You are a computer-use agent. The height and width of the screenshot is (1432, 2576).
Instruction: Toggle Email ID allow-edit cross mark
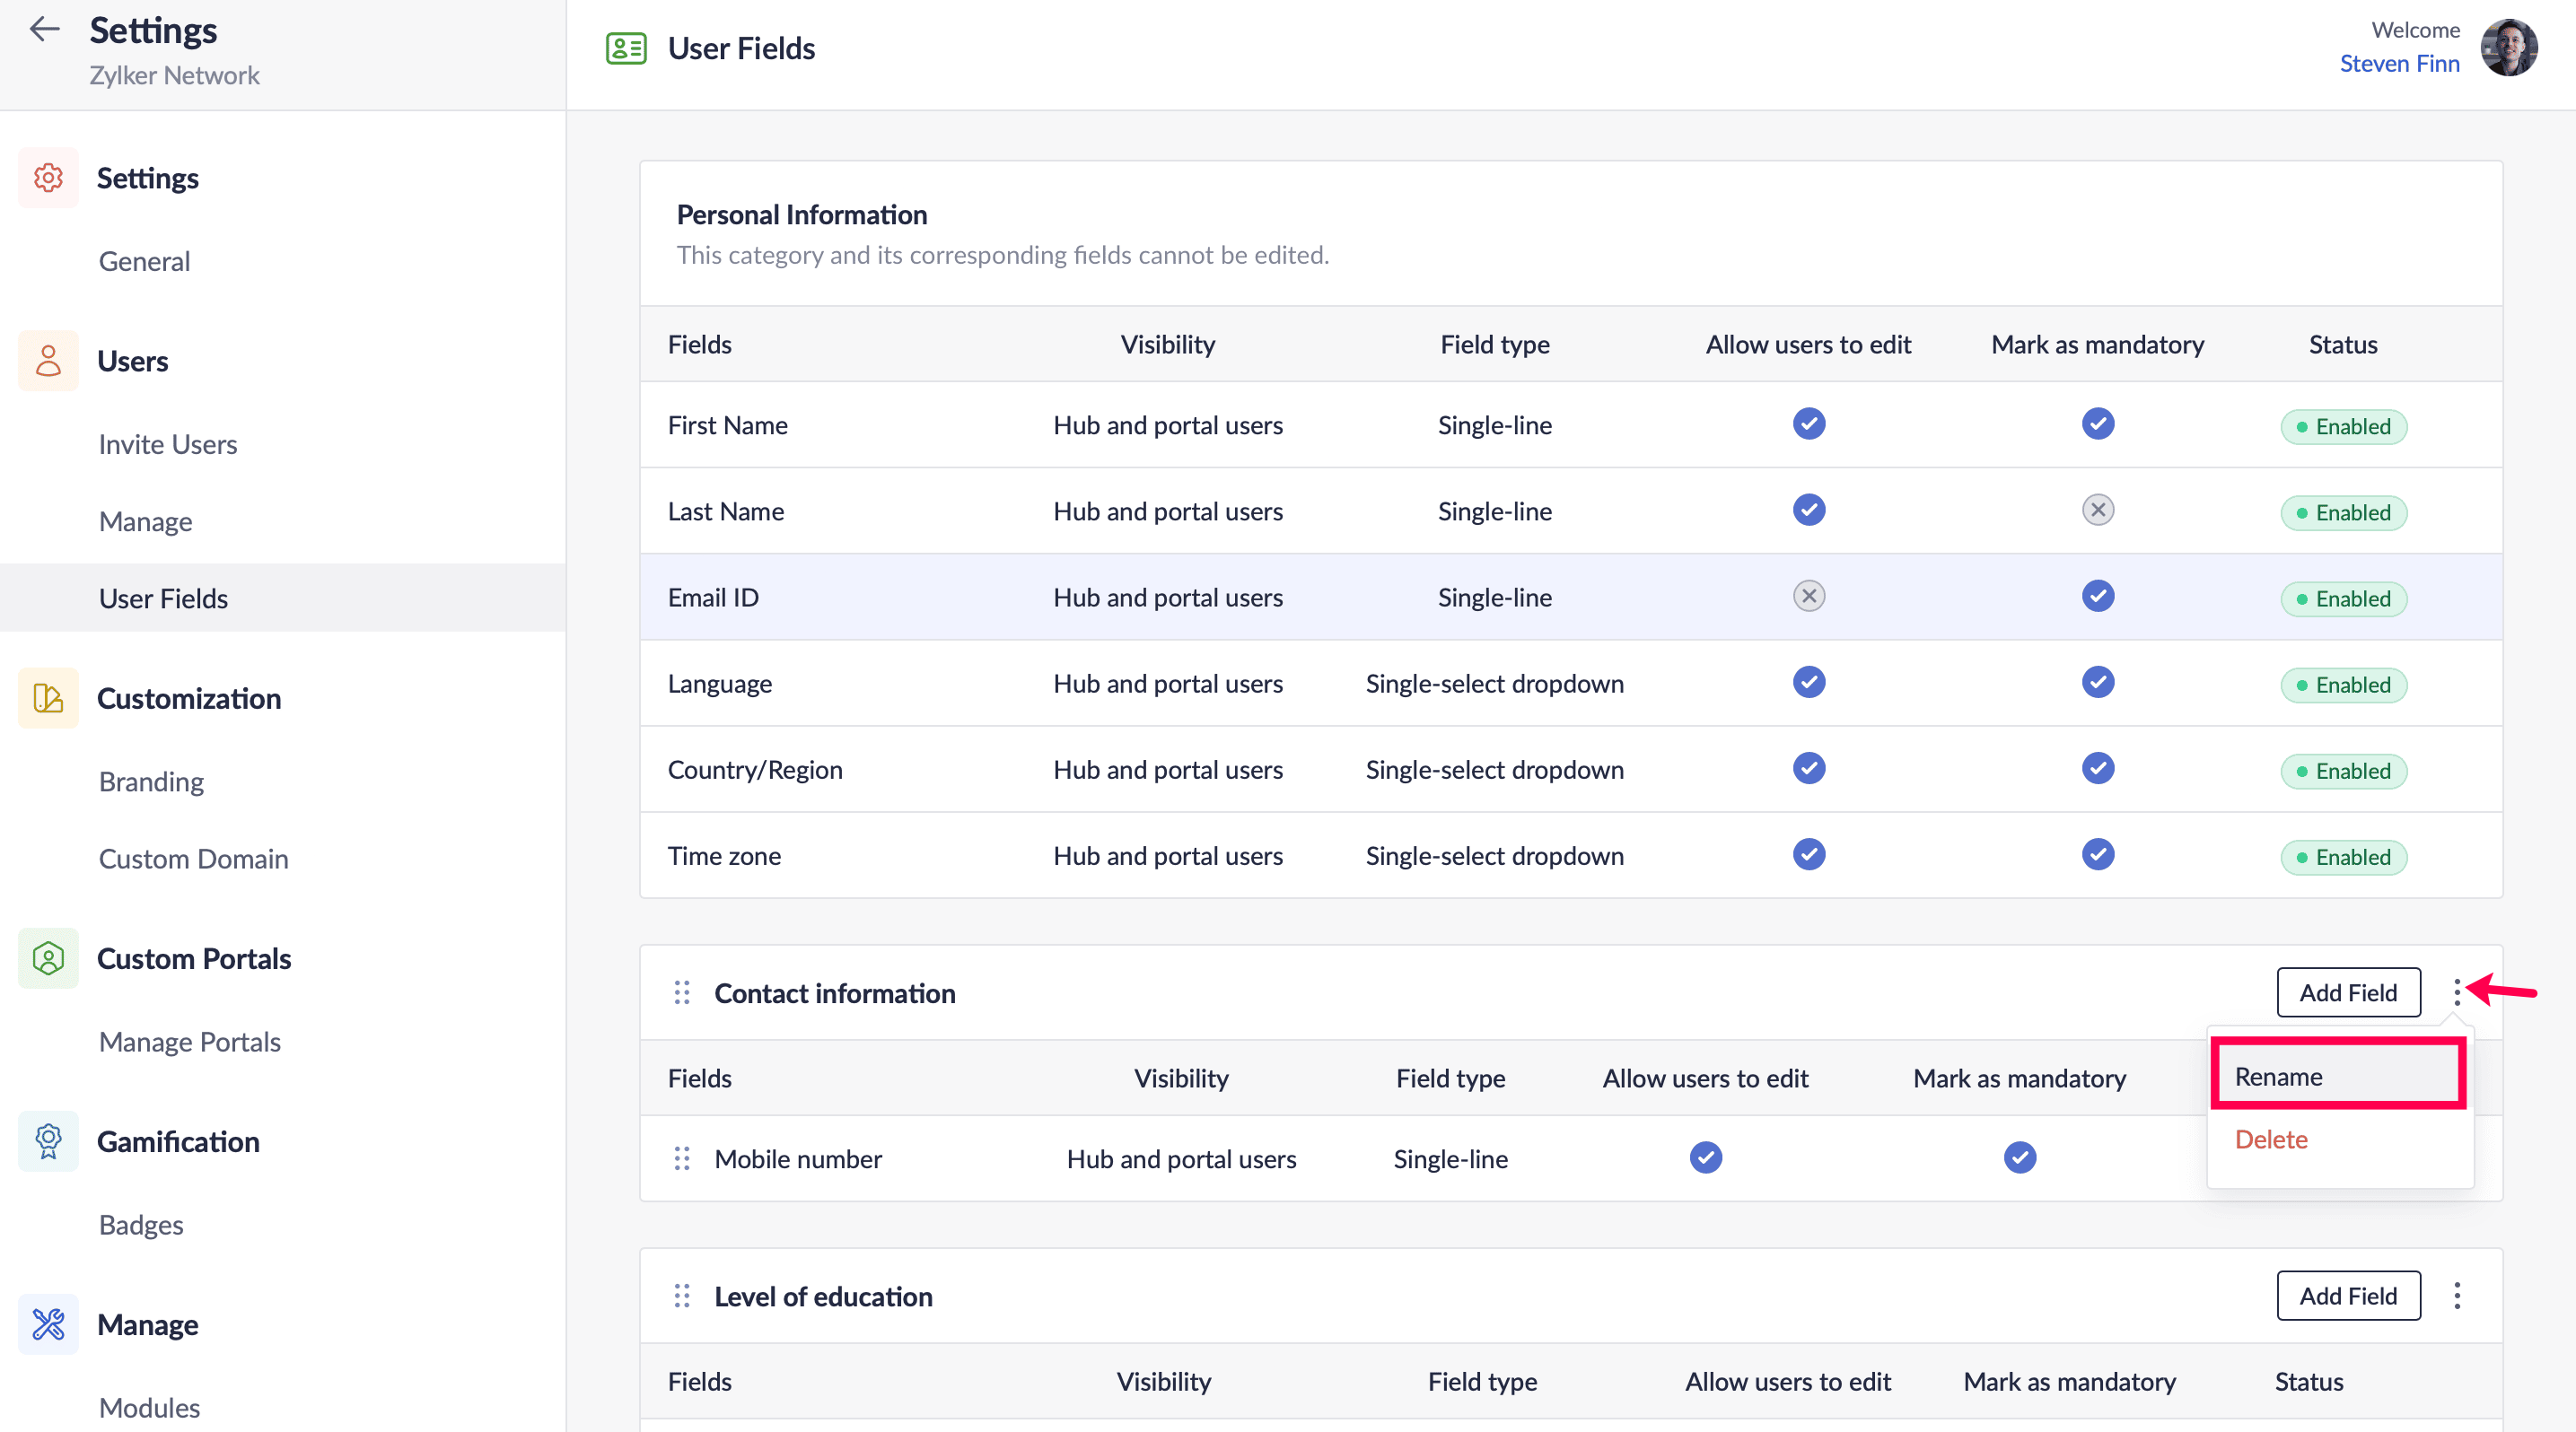coord(1808,597)
